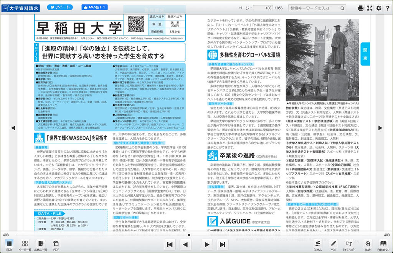Click the PDF download icon

pyautogui.click(x=56, y=245)
